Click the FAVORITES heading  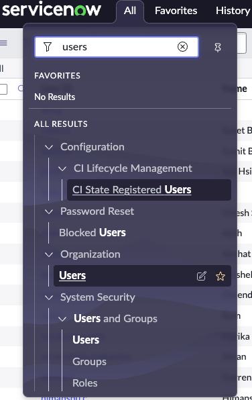[58, 76]
